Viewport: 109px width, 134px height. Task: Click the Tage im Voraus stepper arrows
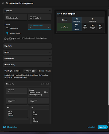coord(48,27)
